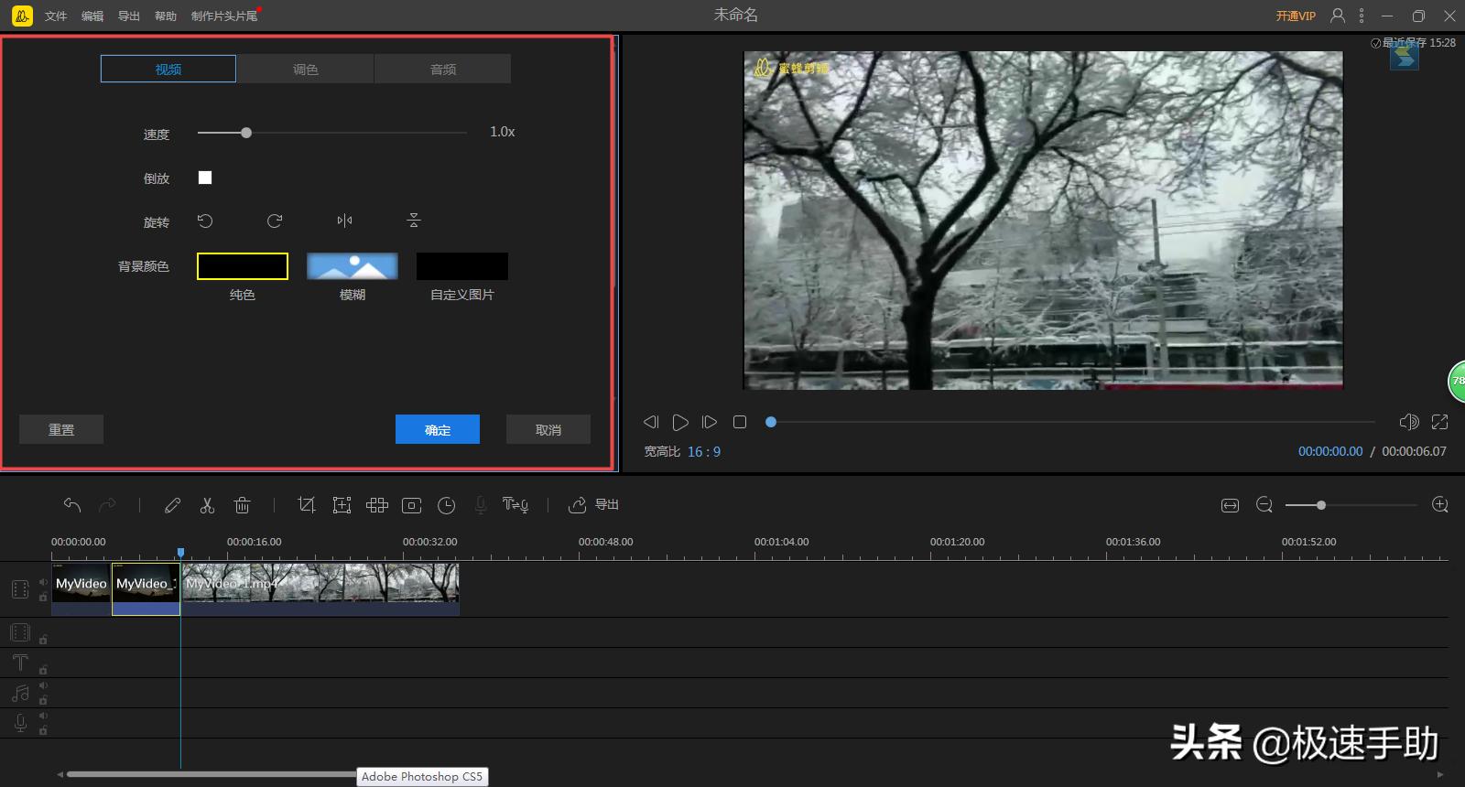Image resolution: width=1465 pixels, height=787 pixels.
Task: Click the redo arrow in timeline toolbar
Action: tap(107, 504)
